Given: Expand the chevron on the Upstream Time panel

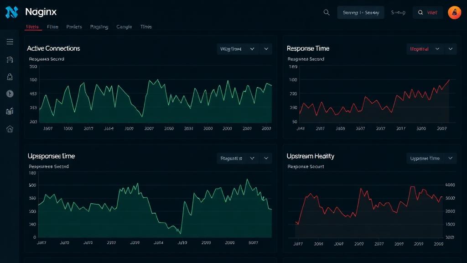Looking at the screenshot, I should tap(266, 158).
